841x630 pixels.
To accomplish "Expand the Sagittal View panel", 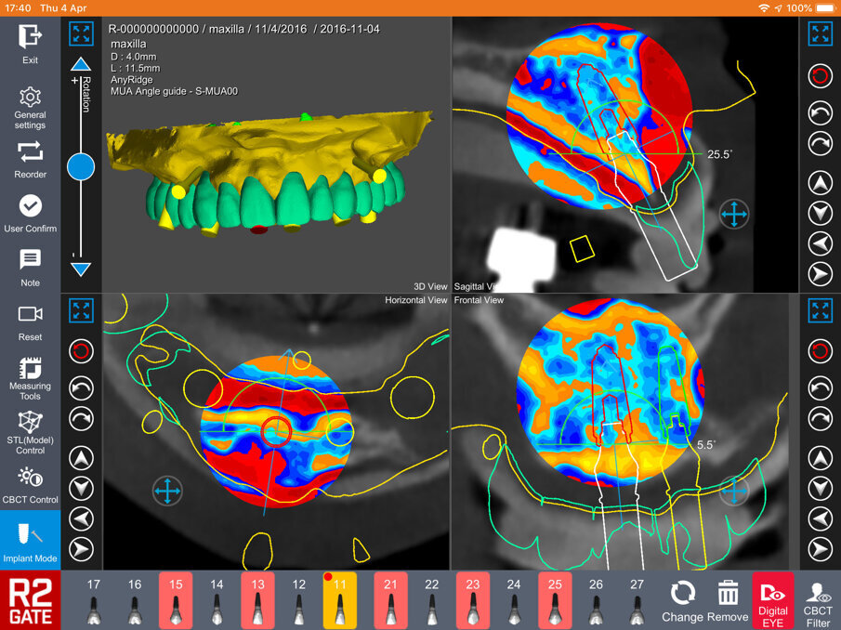I will click(820, 34).
